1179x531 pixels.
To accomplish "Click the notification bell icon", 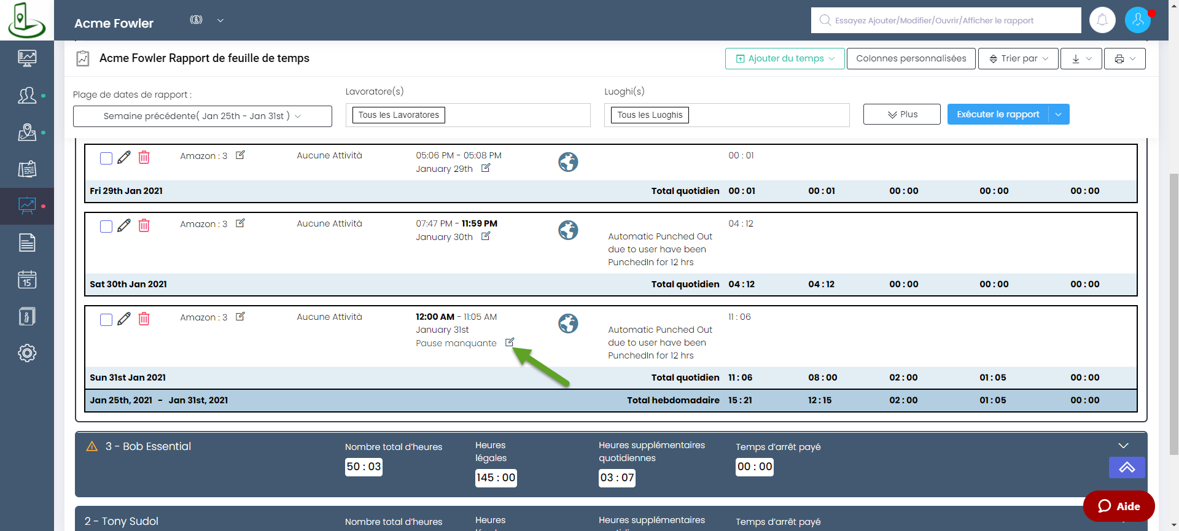I will pos(1102,20).
